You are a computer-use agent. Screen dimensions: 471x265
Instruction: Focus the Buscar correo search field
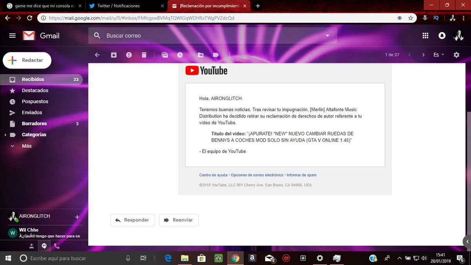point(212,36)
